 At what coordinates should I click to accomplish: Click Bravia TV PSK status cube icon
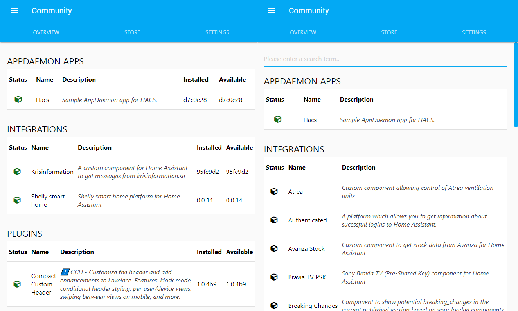[x=274, y=277]
